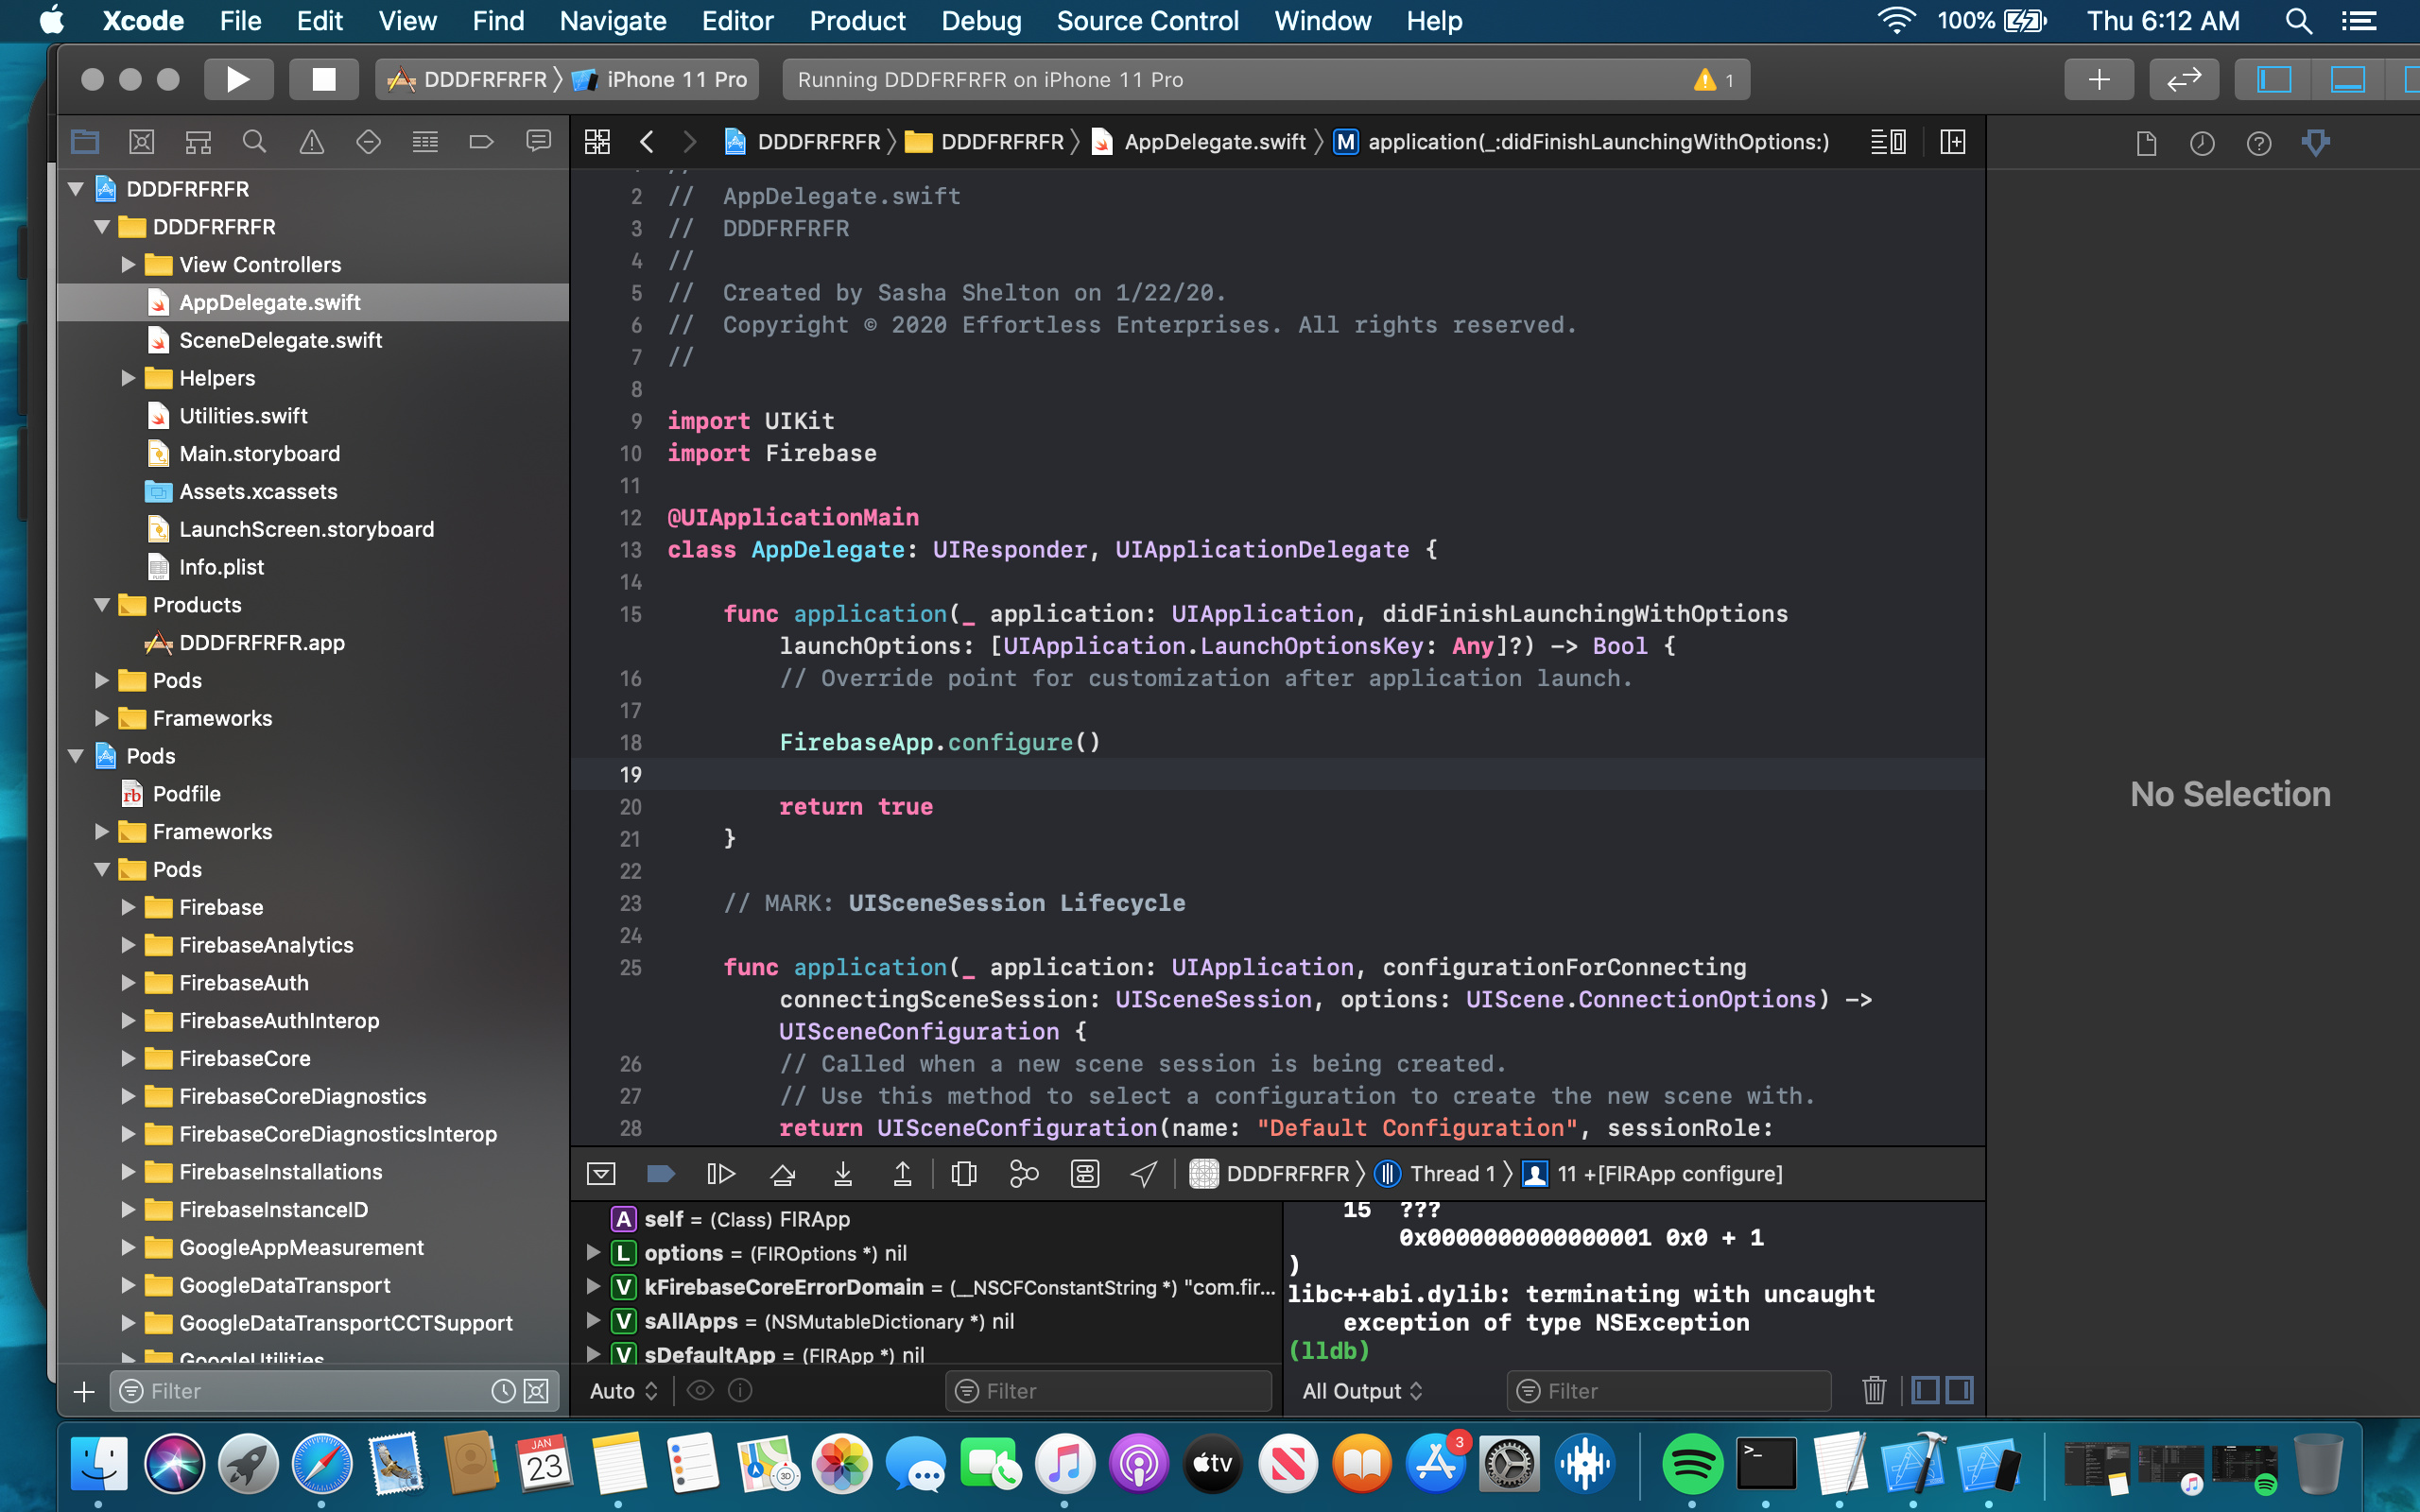This screenshot has height=1512, width=2420.
Task: Open the Issue navigator warning icon
Action: pos(312,142)
